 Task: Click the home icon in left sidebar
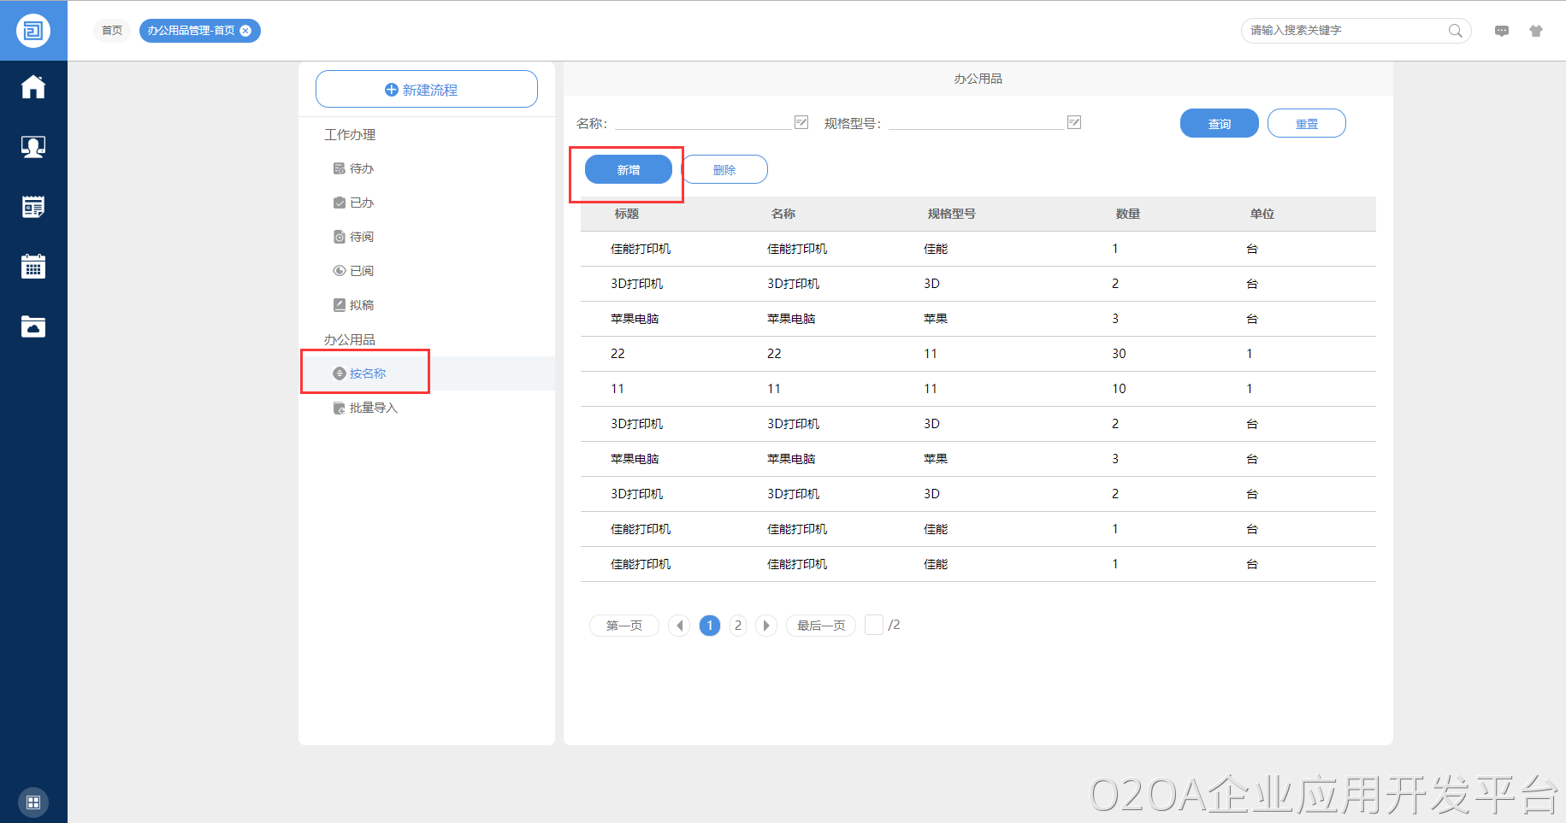click(33, 87)
